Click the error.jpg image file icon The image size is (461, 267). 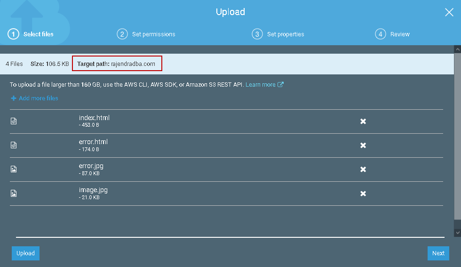tap(14, 169)
